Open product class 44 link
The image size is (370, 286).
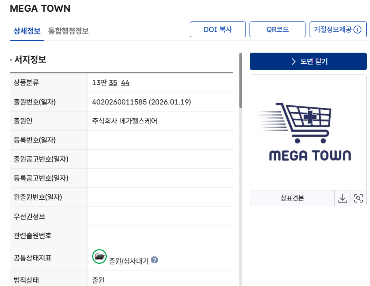125,83
